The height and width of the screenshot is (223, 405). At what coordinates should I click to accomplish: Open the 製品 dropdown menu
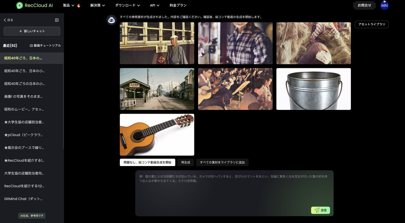click(69, 5)
